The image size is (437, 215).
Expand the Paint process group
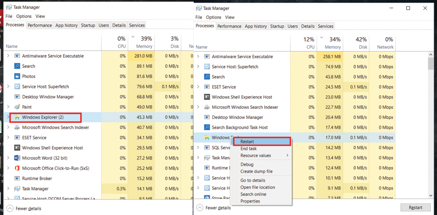(x=8, y=107)
